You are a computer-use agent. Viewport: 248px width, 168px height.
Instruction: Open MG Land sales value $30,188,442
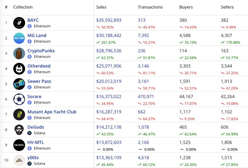[109, 36]
